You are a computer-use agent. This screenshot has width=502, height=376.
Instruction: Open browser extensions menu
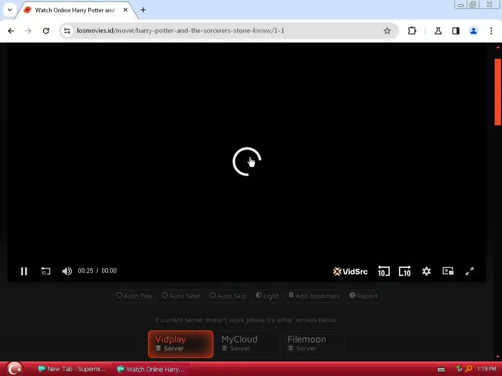point(412,31)
